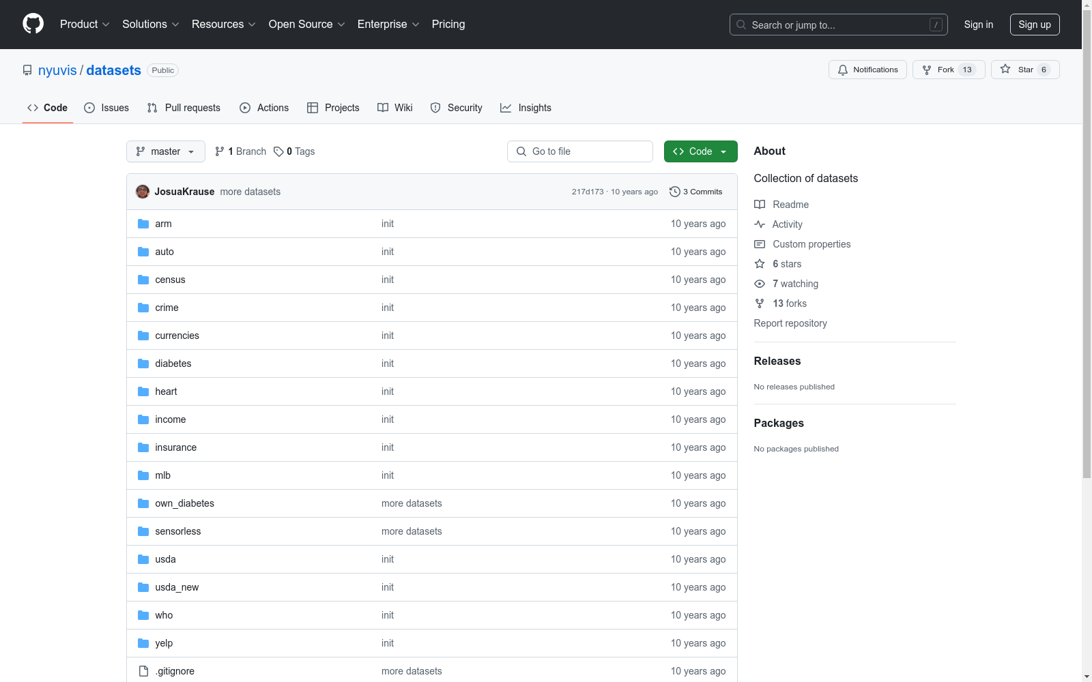
Task: Open the latest 'more datasets' commit message
Action: click(x=250, y=192)
